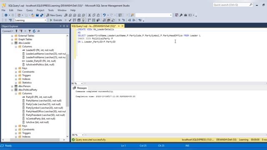Open the Messages pane zoom dropdown
The height and width of the screenshot is (150, 267).
83,135
